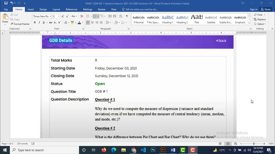Switch to the References tab
Image resolution: width=275 pixels, height=154 pixels.
(71, 9)
